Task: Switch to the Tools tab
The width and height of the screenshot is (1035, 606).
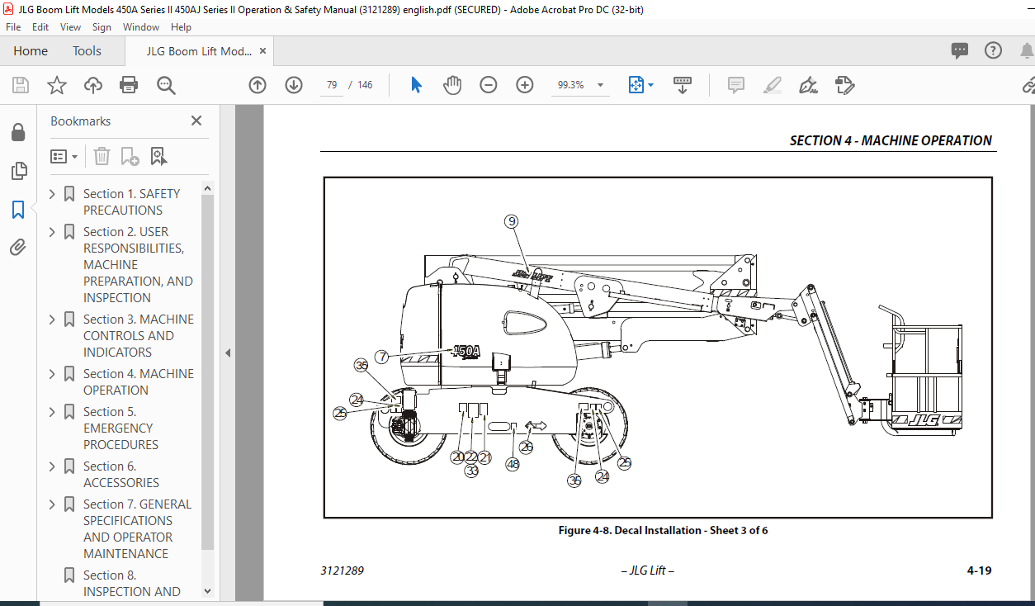Action: point(87,51)
